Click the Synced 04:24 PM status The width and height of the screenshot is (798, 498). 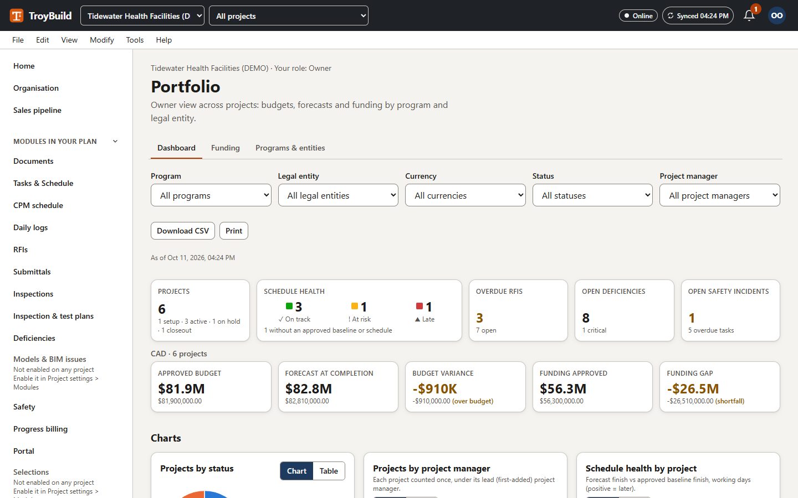(698, 15)
